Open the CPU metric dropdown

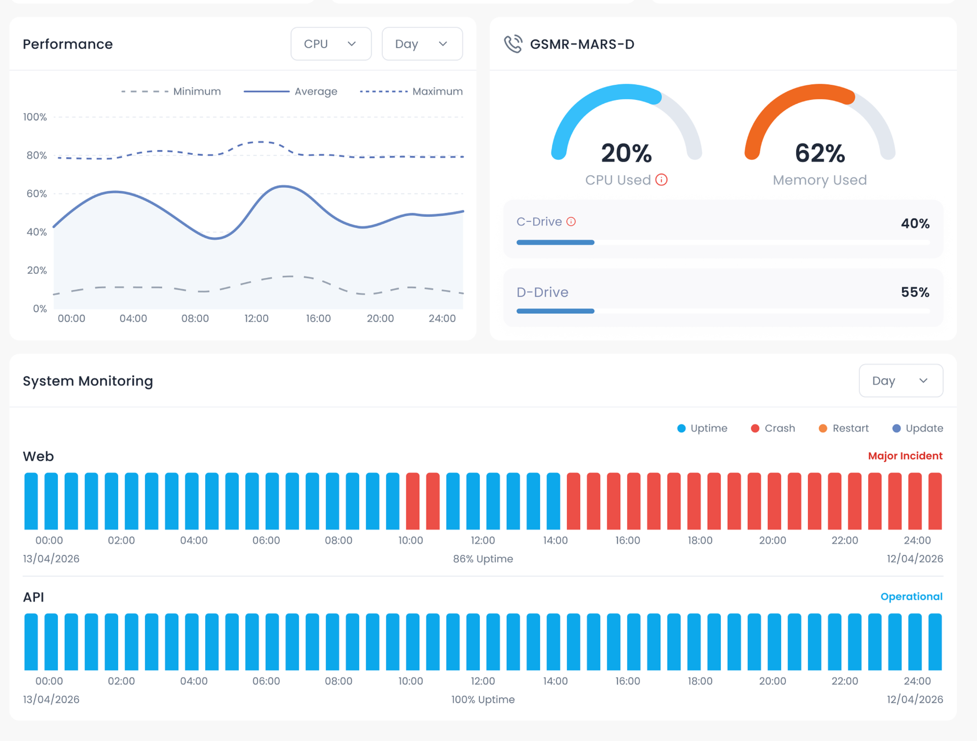[x=331, y=44]
